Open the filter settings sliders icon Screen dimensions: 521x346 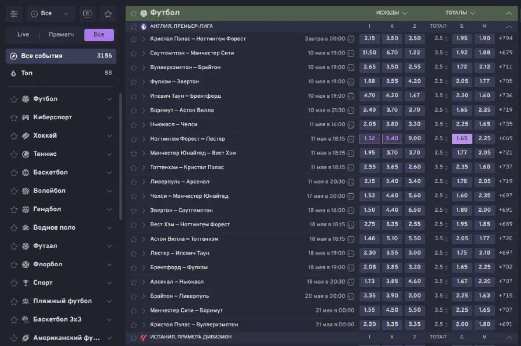14,14
